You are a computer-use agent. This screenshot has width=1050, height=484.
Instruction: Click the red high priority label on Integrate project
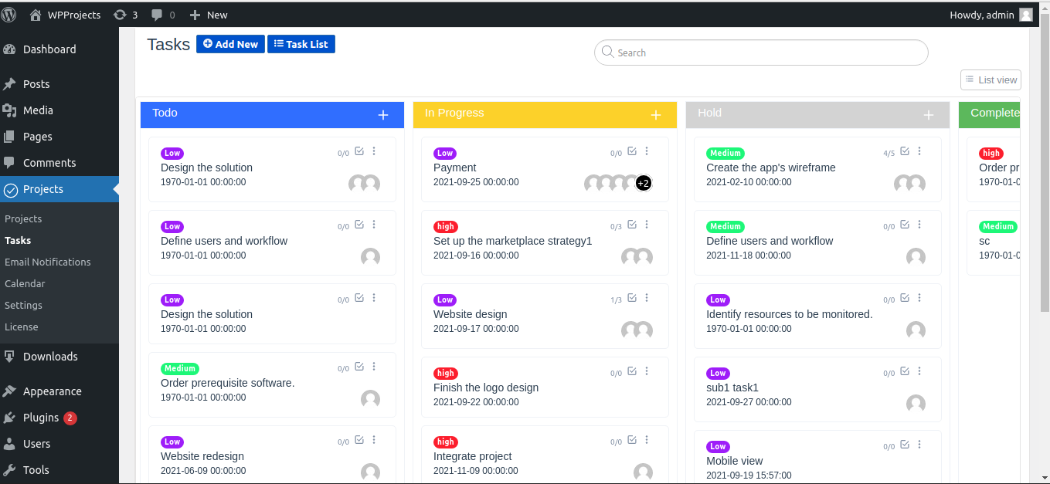pos(445,442)
